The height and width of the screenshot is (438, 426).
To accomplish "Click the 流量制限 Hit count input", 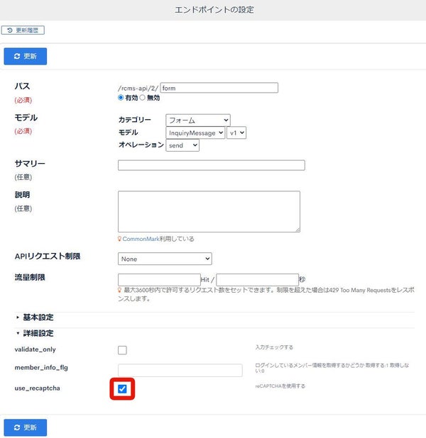I will (x=159, y=280).
